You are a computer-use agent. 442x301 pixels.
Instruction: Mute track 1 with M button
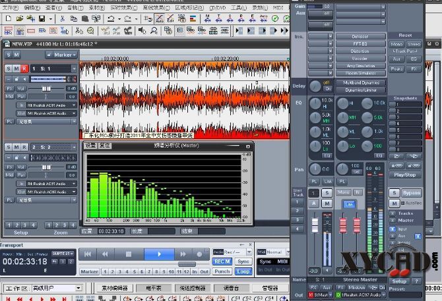[x=16, y=68]
